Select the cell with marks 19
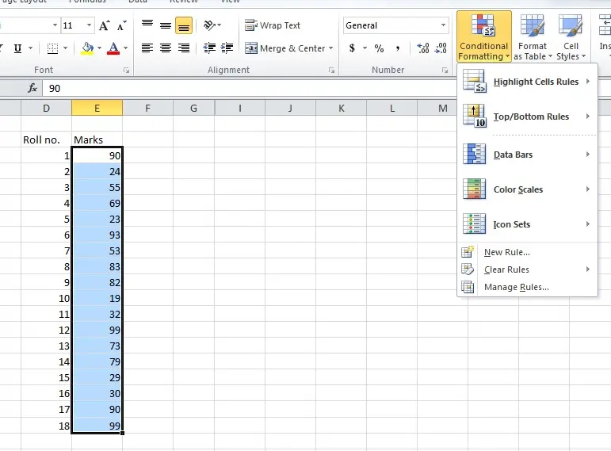The image size is (611, 451). click(97, 299)
